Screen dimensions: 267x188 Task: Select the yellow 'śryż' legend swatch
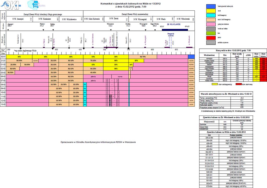(211, 11)
